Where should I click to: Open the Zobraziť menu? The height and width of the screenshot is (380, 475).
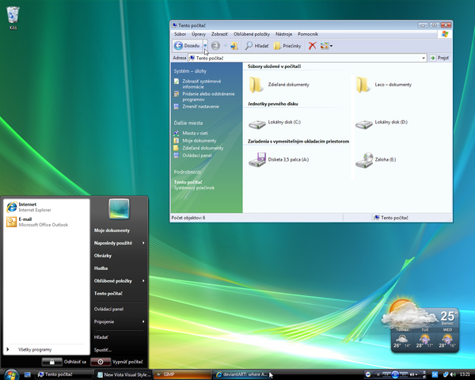click(219, 34)
